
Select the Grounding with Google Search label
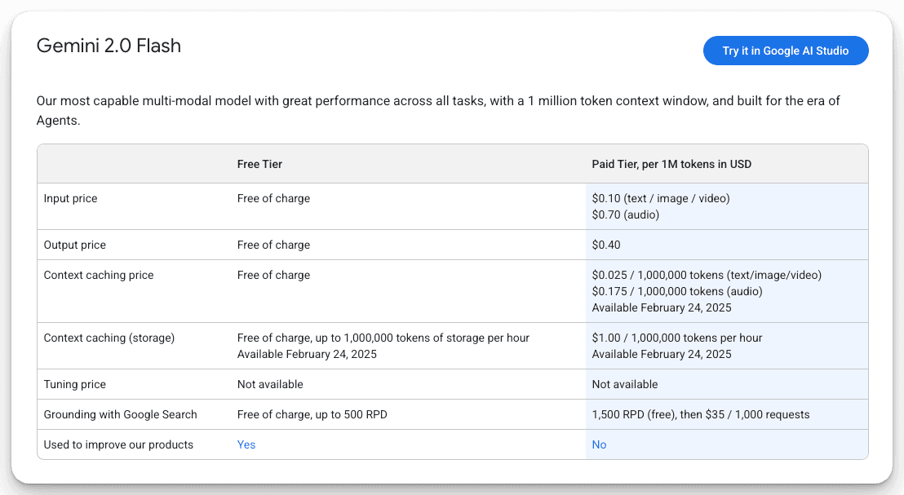pos(120,414)
